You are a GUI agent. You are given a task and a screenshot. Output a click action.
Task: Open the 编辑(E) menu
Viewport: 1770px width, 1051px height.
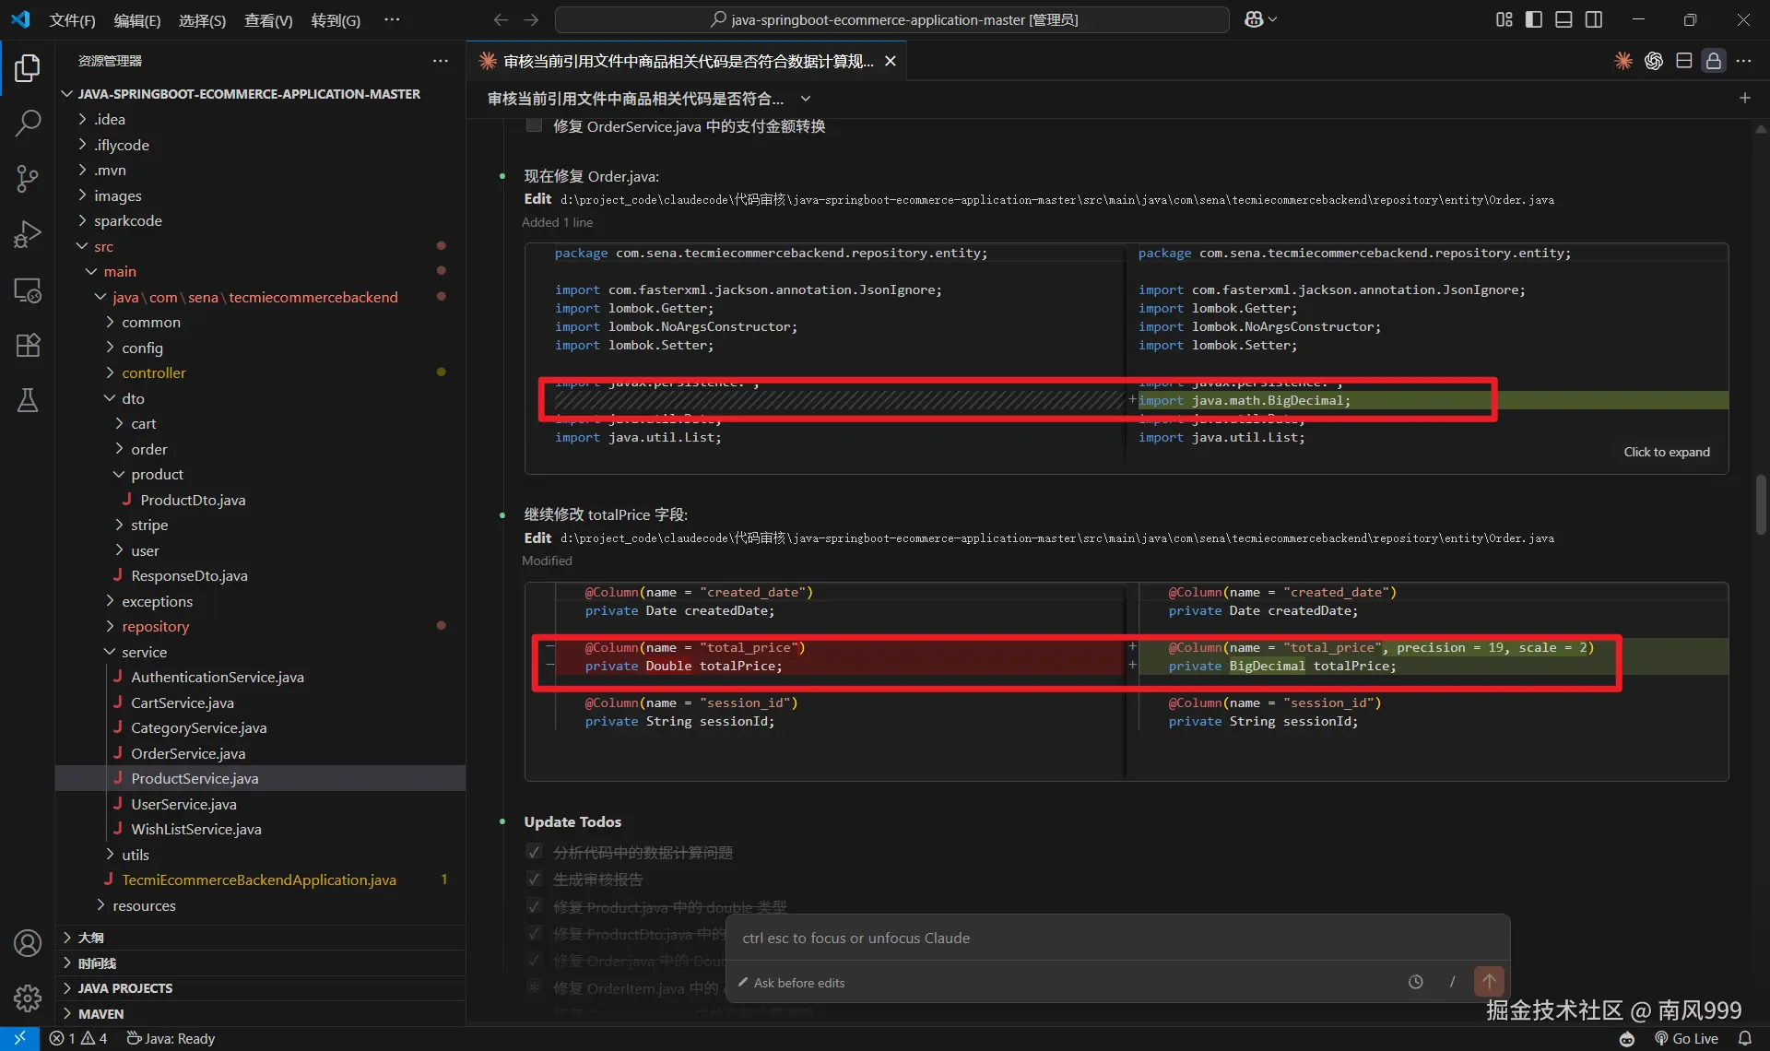[136, 20]
